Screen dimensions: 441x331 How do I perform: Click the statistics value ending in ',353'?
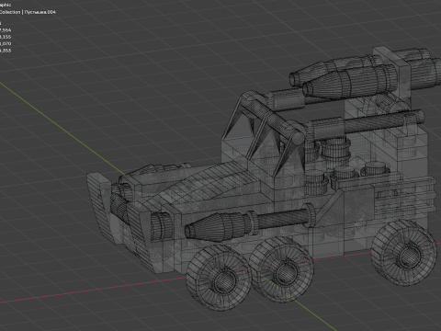(6, 51)
